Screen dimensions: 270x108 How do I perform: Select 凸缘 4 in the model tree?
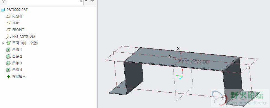17,70
